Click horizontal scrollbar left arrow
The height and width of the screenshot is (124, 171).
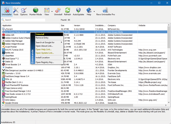coord(3,105)
